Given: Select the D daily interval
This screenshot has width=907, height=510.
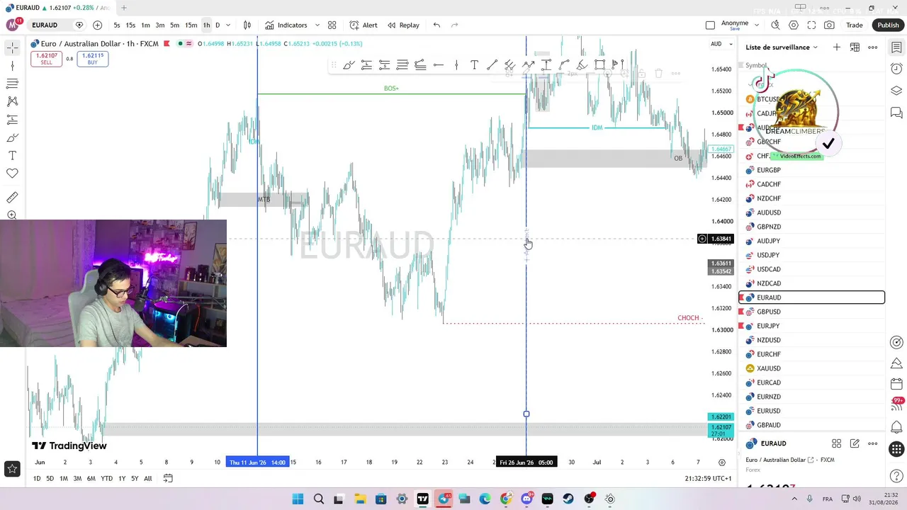Looking at the screenshot, I should point(218,25).
